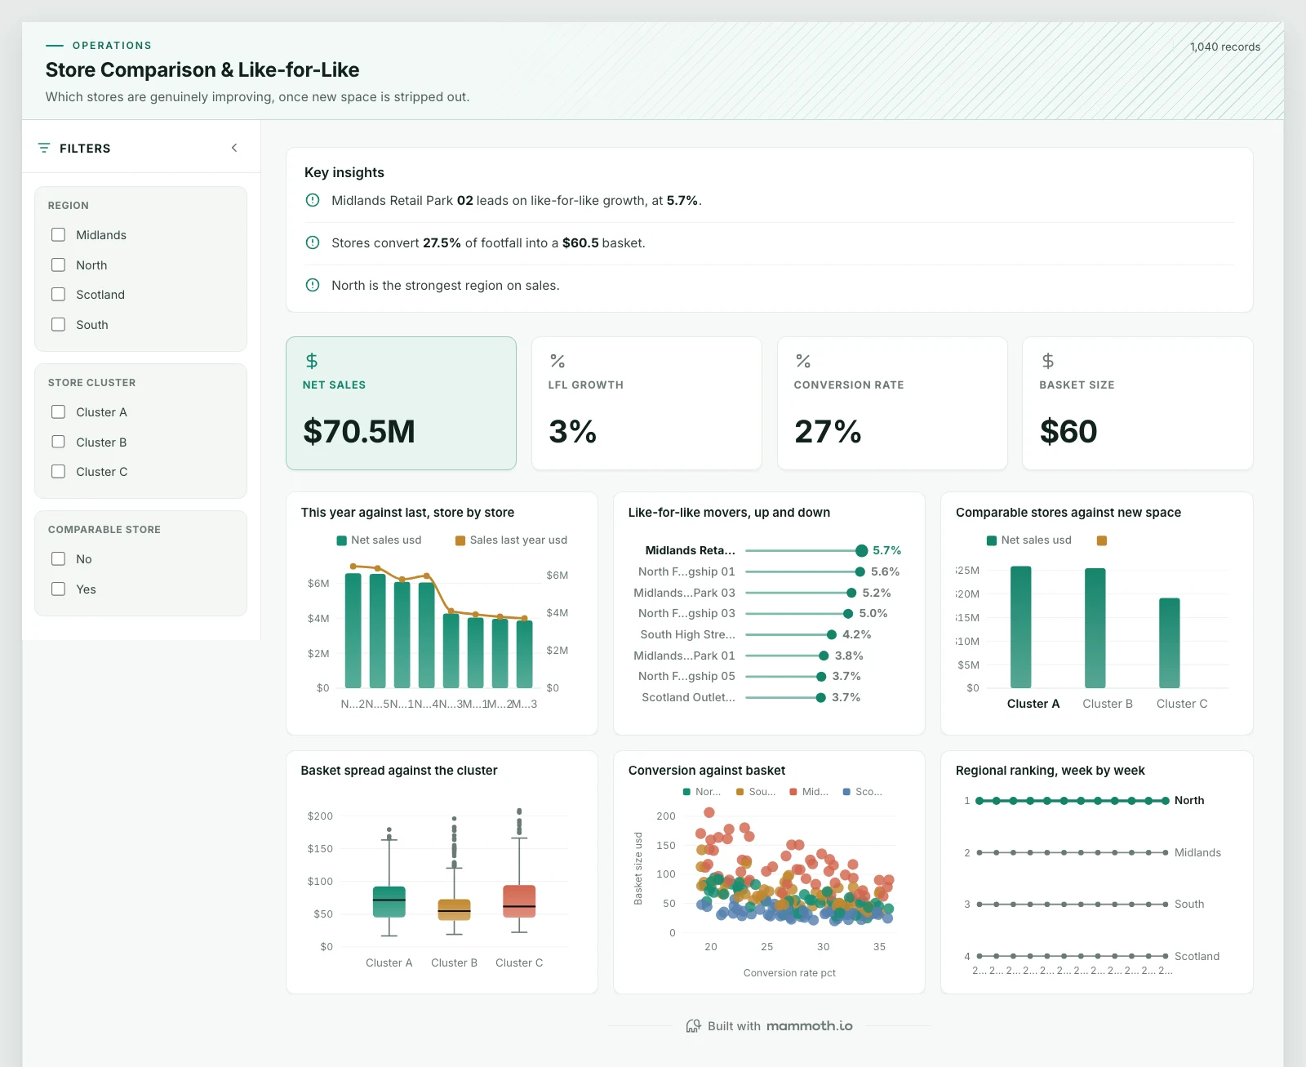Toggle Sou... legend in conversion scatter
This screenshot has width=1306, height=1067.
coord(756,792)
